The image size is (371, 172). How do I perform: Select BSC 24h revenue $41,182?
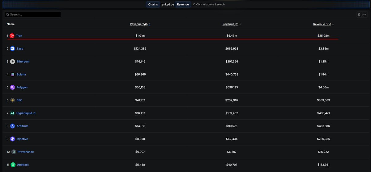140,100
